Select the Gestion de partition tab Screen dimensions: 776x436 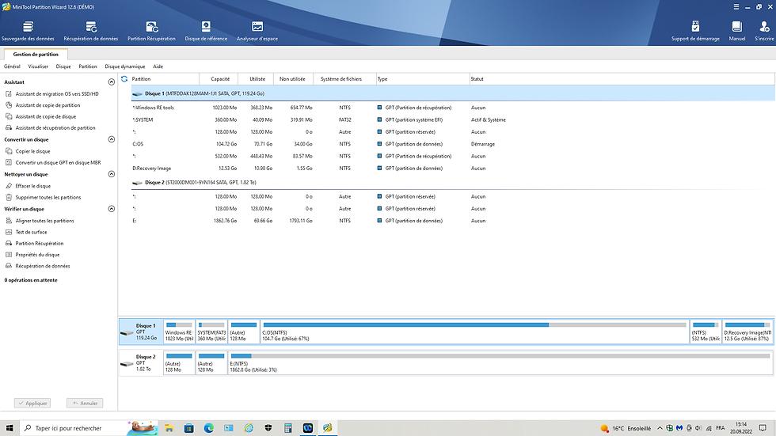coord(36,54)
